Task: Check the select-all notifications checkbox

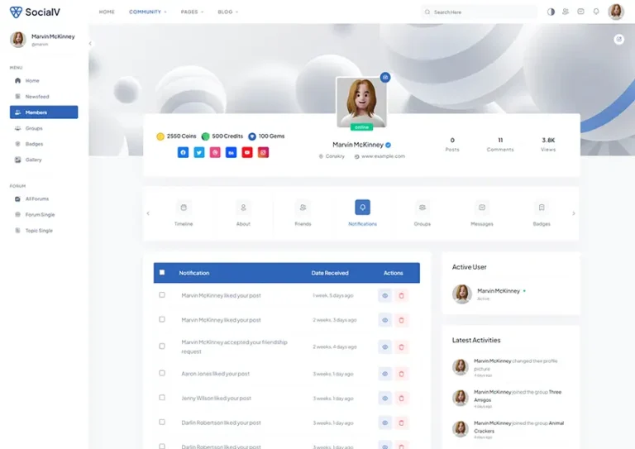Action: 162,273
